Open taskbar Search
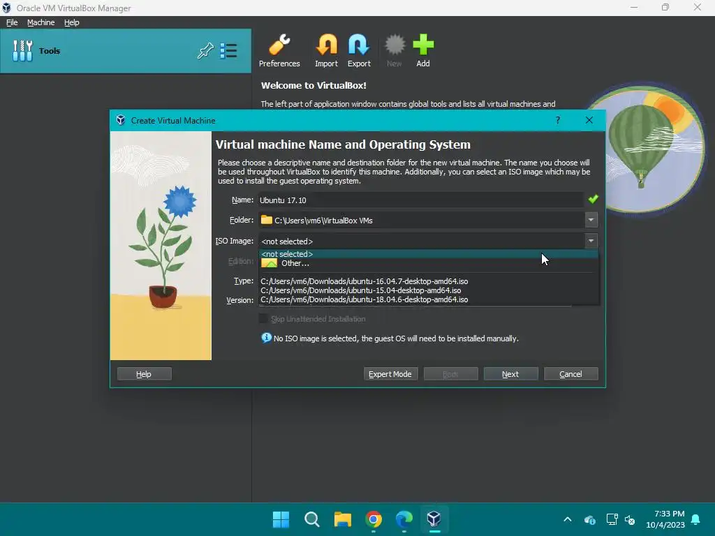Image resolution: width=715 pixels, height=536 pixels. click(312, 519)
